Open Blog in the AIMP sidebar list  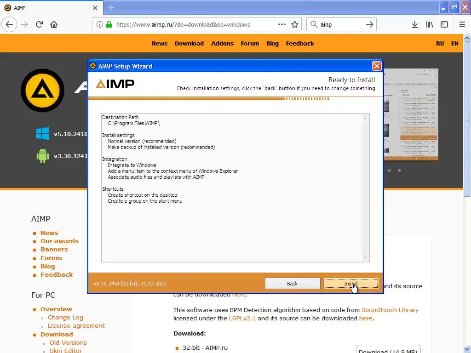click(48, 266)
